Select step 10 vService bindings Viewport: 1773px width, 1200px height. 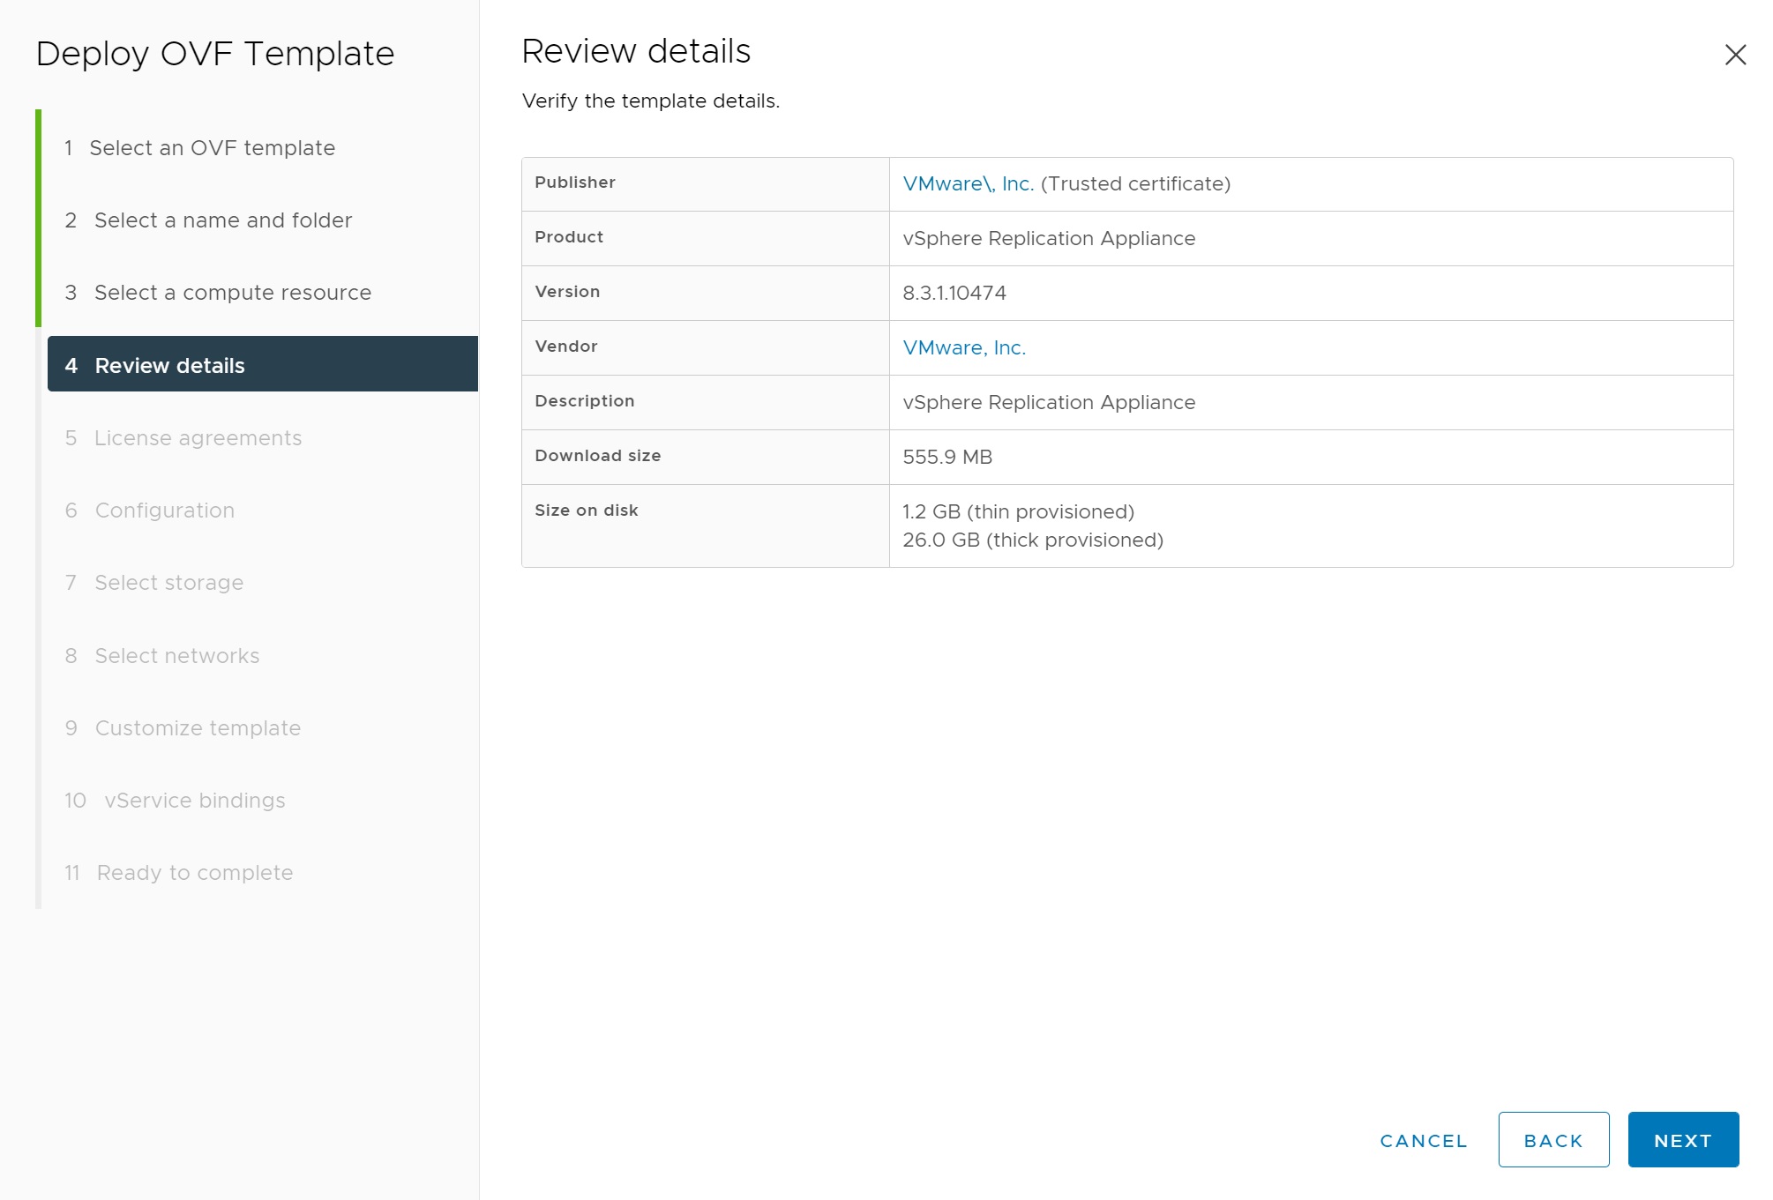(194, 801)
